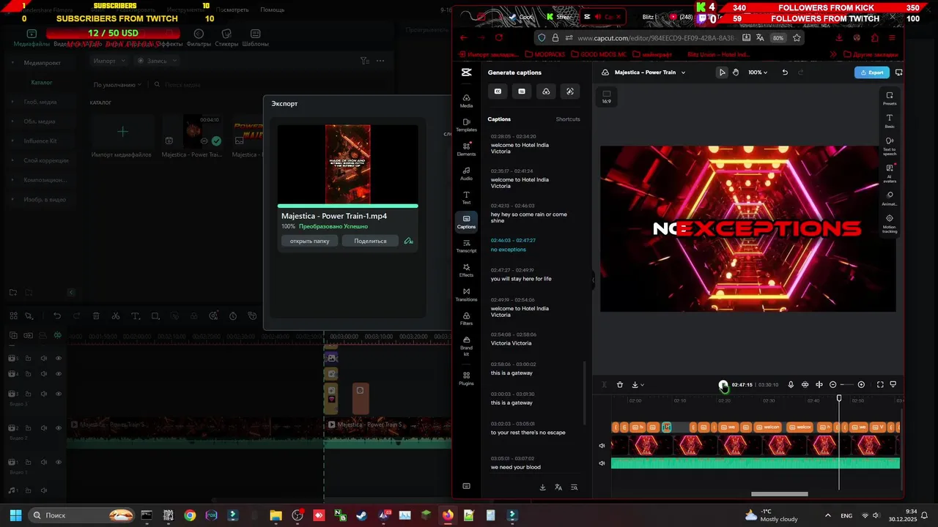938x527 pixels.
Task: Adjust the CapCut timeline zoom slider
Action: pos(846,385)
